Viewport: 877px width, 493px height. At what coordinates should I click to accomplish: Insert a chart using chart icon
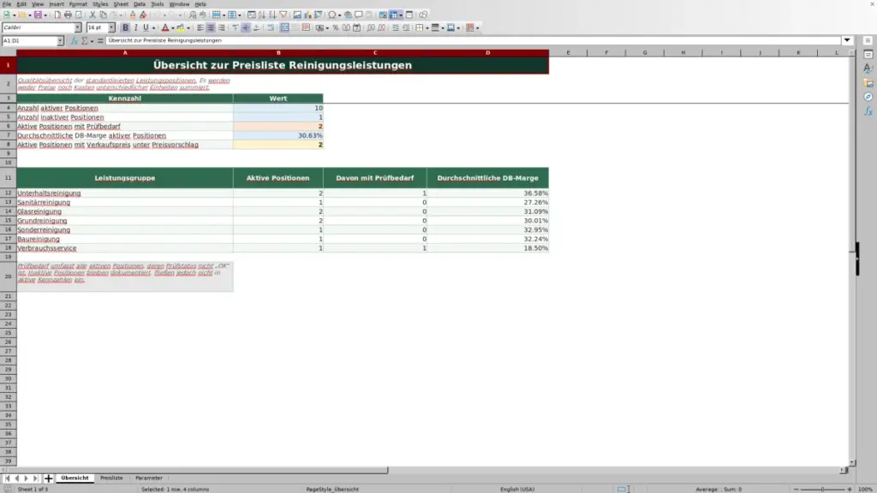[307, 15]
